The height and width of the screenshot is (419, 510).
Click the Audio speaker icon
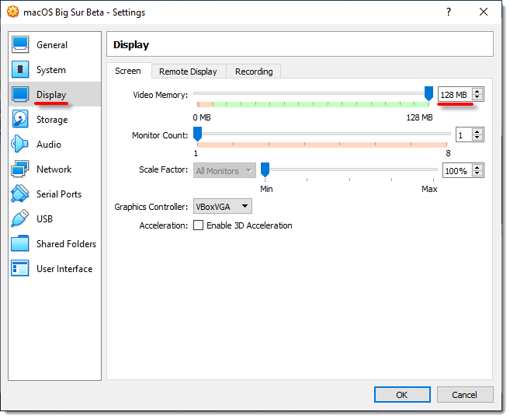20,144
